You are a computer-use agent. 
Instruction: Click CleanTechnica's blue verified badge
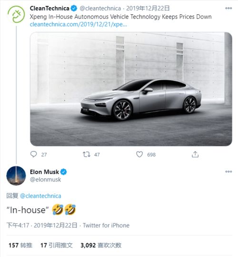pyautogui.click(x=74, y=8)
